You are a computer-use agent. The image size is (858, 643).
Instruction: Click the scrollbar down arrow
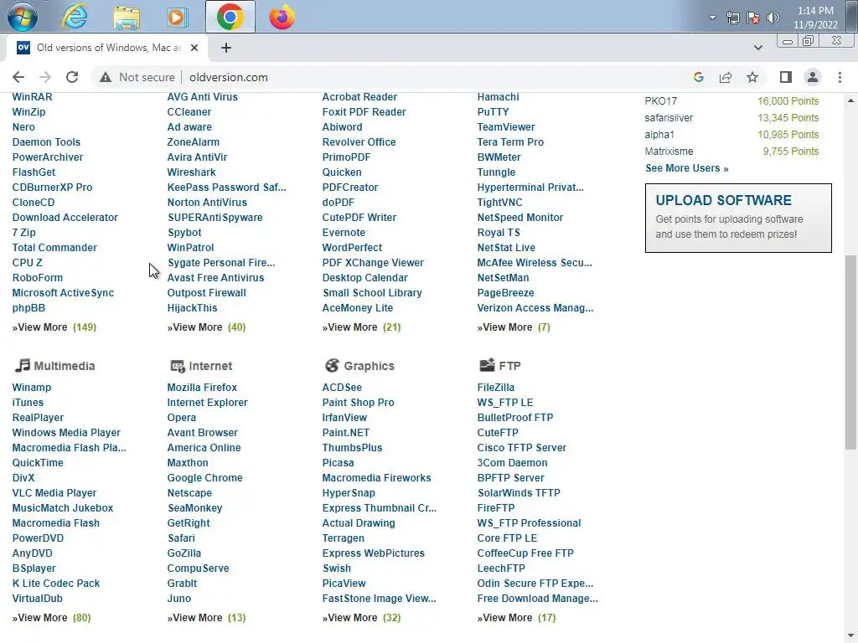[x=850, y=636]
